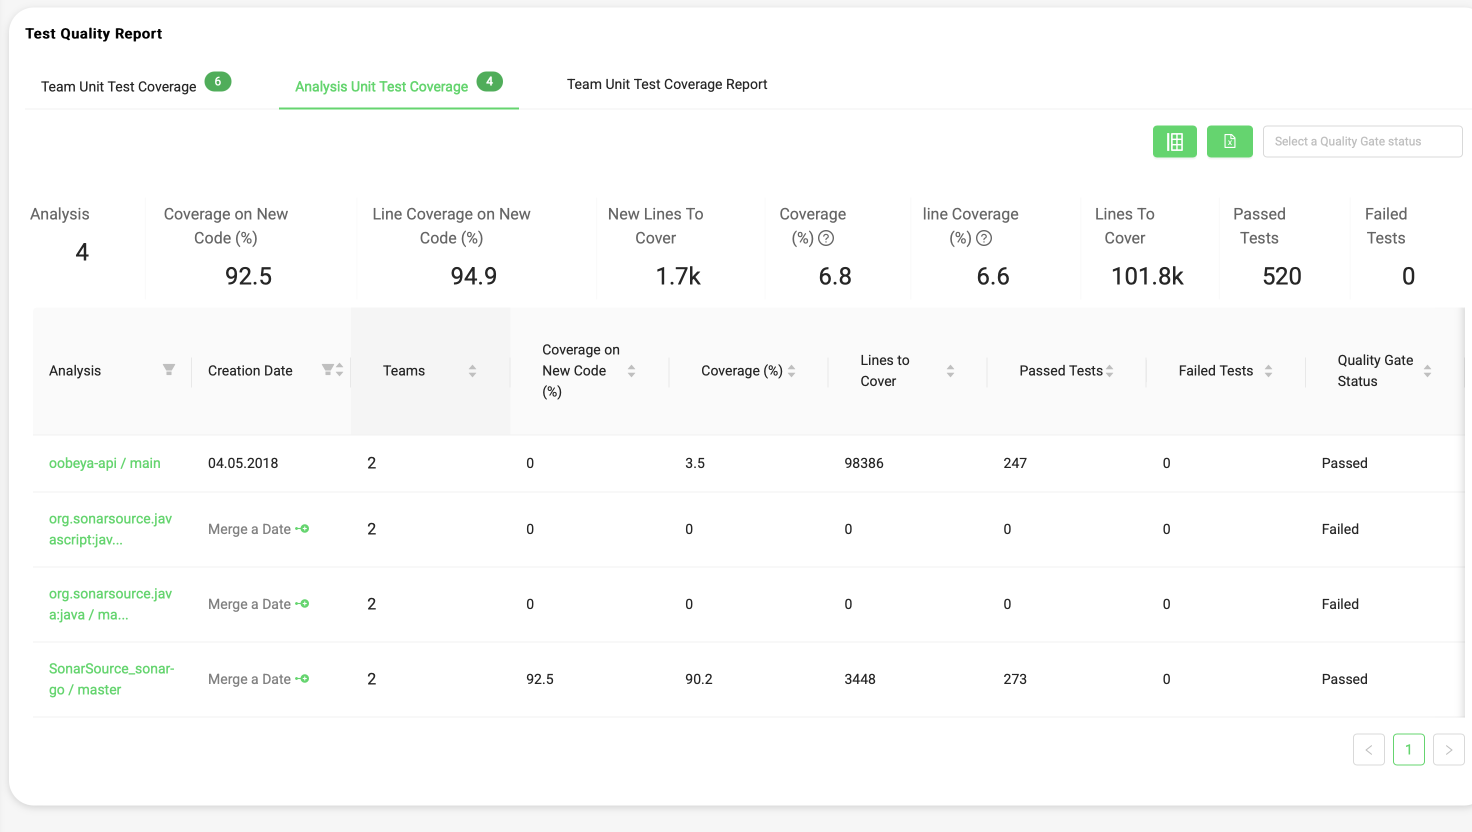Switch to Team Unit Test Coverage tab
Viewport: 1472px width, 832px height.
[x=119, y=86]
